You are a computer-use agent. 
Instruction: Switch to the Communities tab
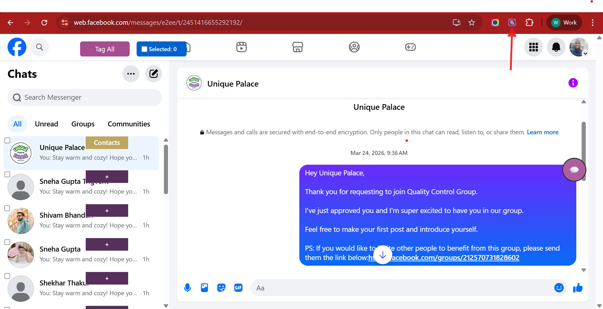coord(129,124)
